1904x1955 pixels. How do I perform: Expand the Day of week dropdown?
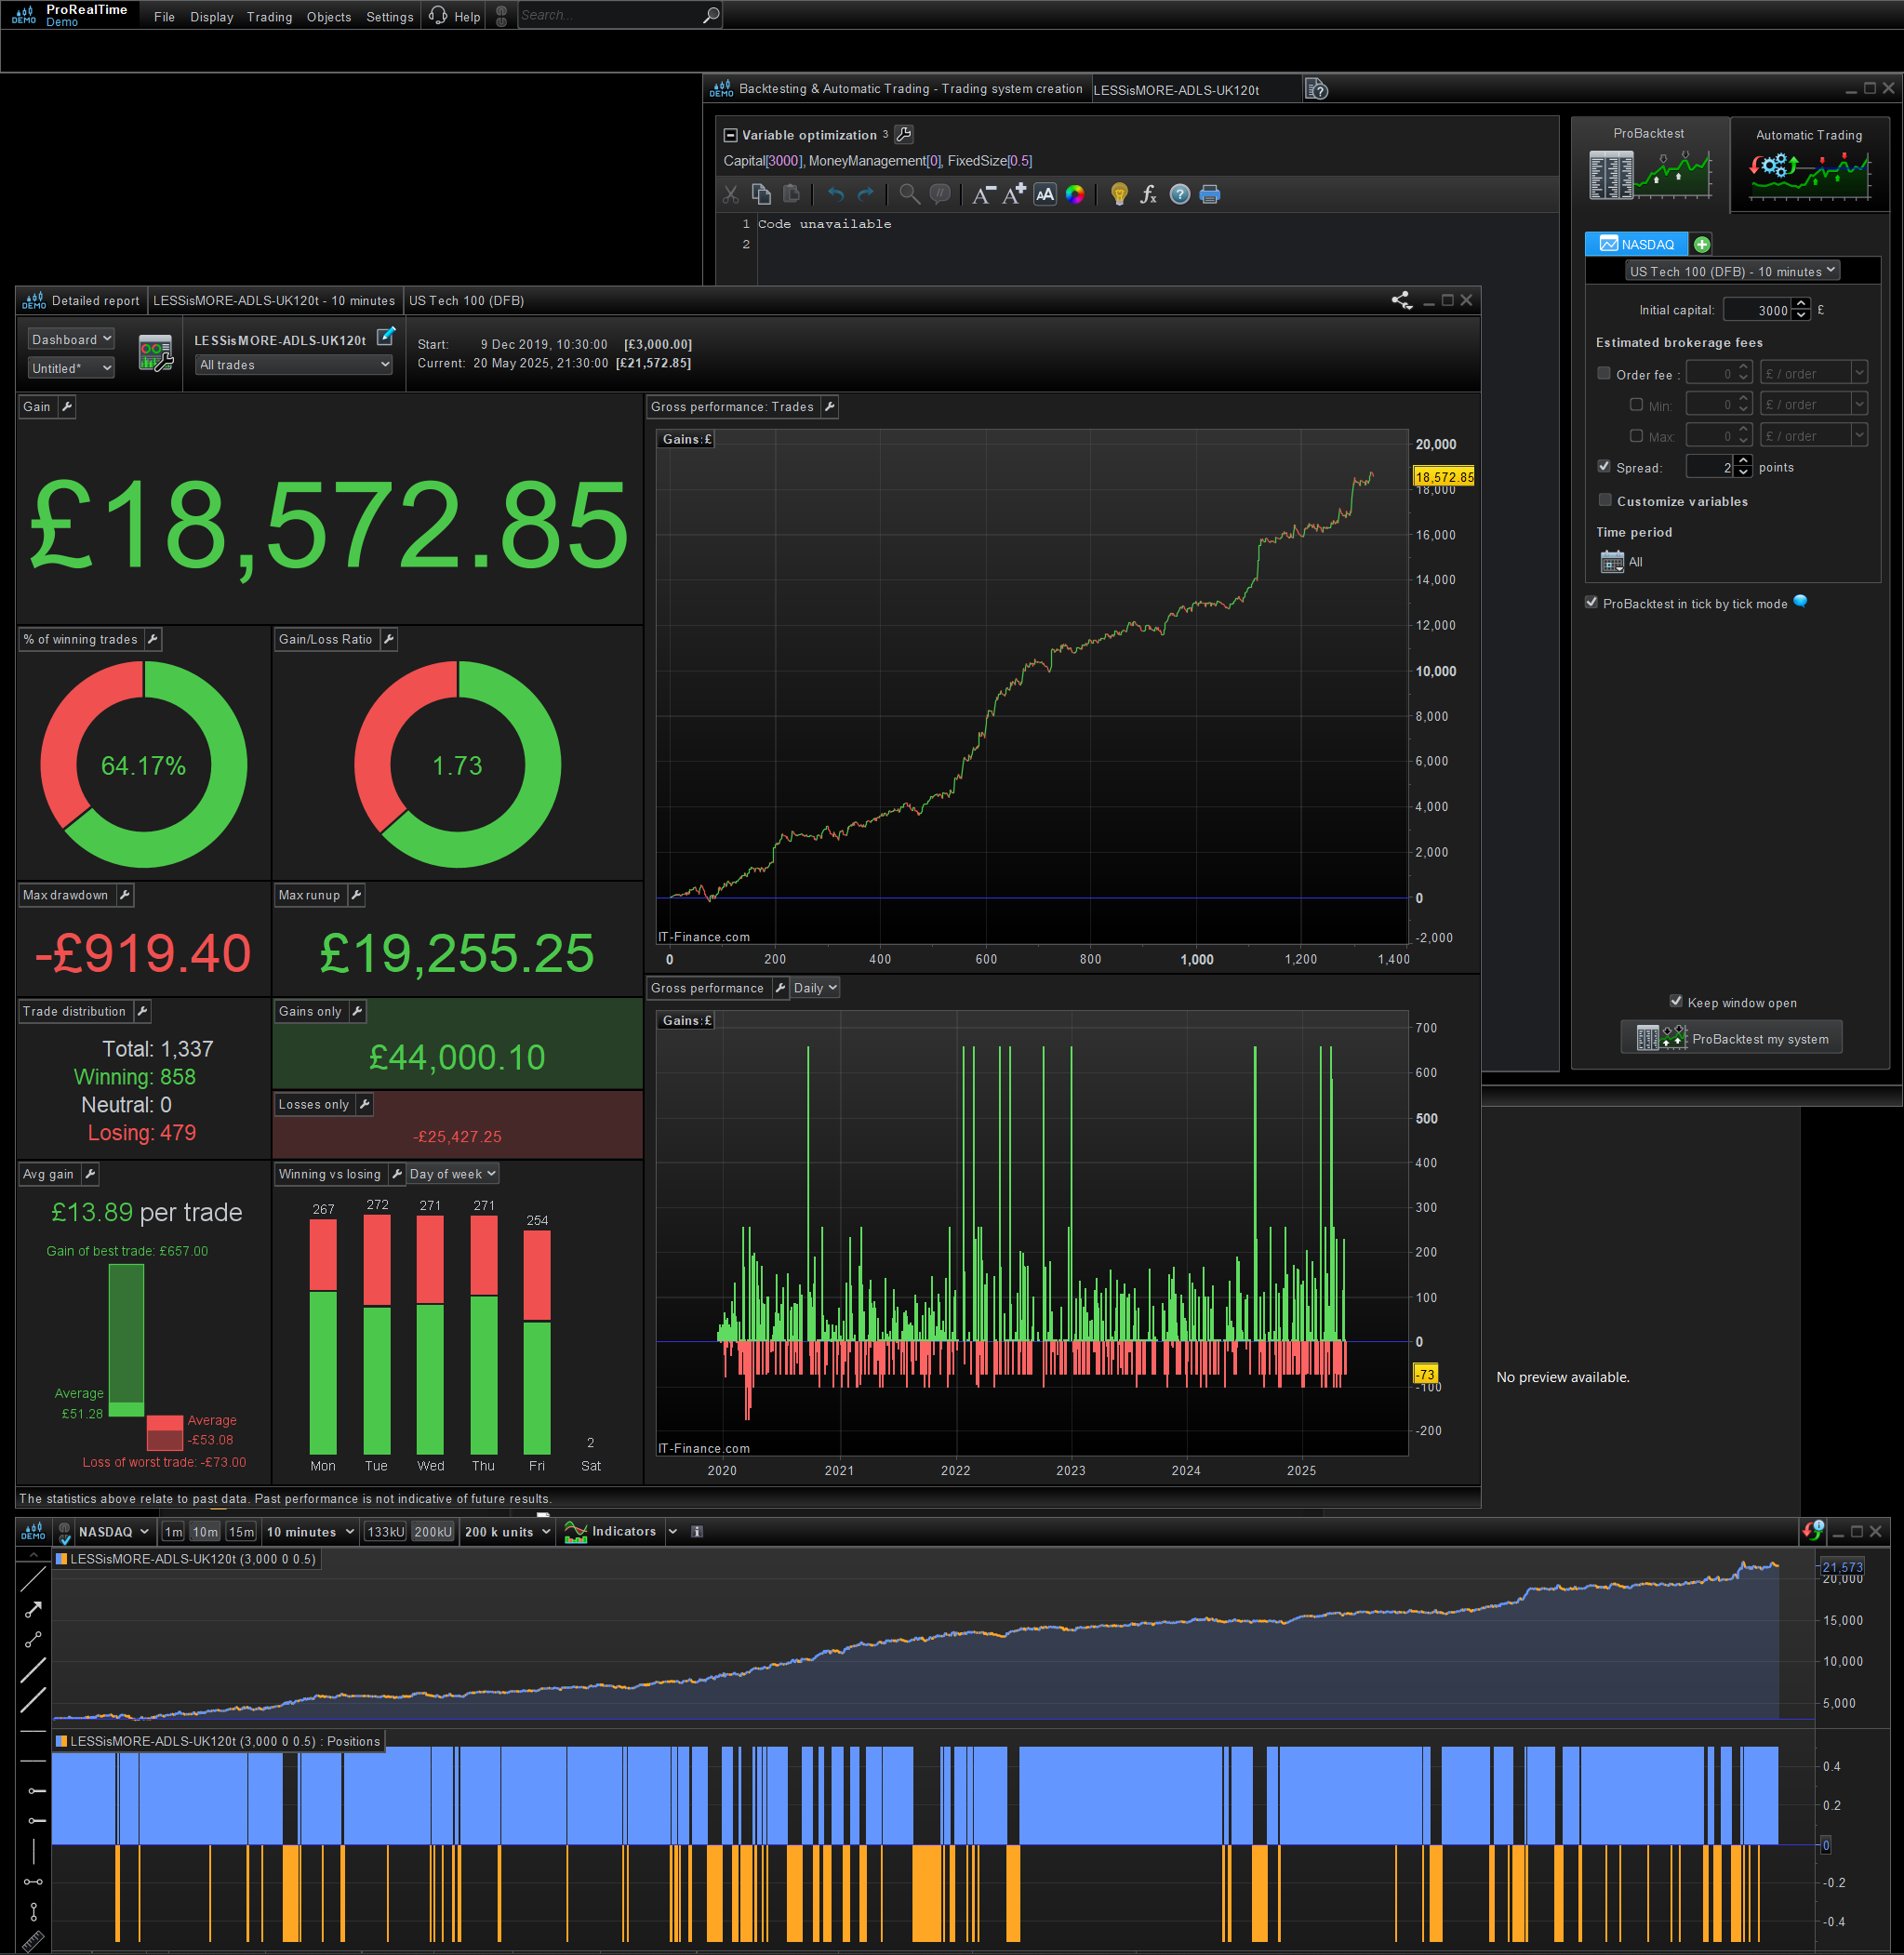[452, 1174]
